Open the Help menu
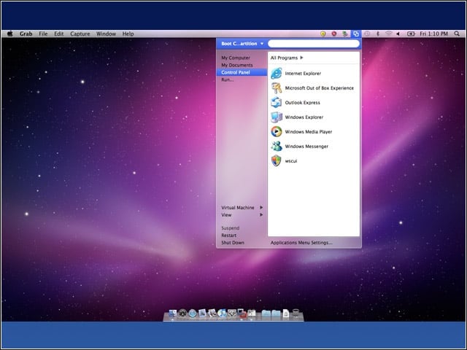 point(128,34)
